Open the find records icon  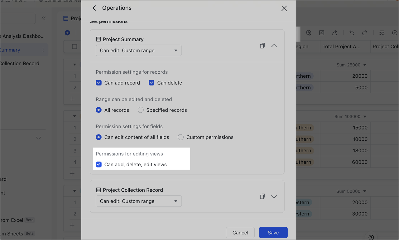click(x=382, y=33)
